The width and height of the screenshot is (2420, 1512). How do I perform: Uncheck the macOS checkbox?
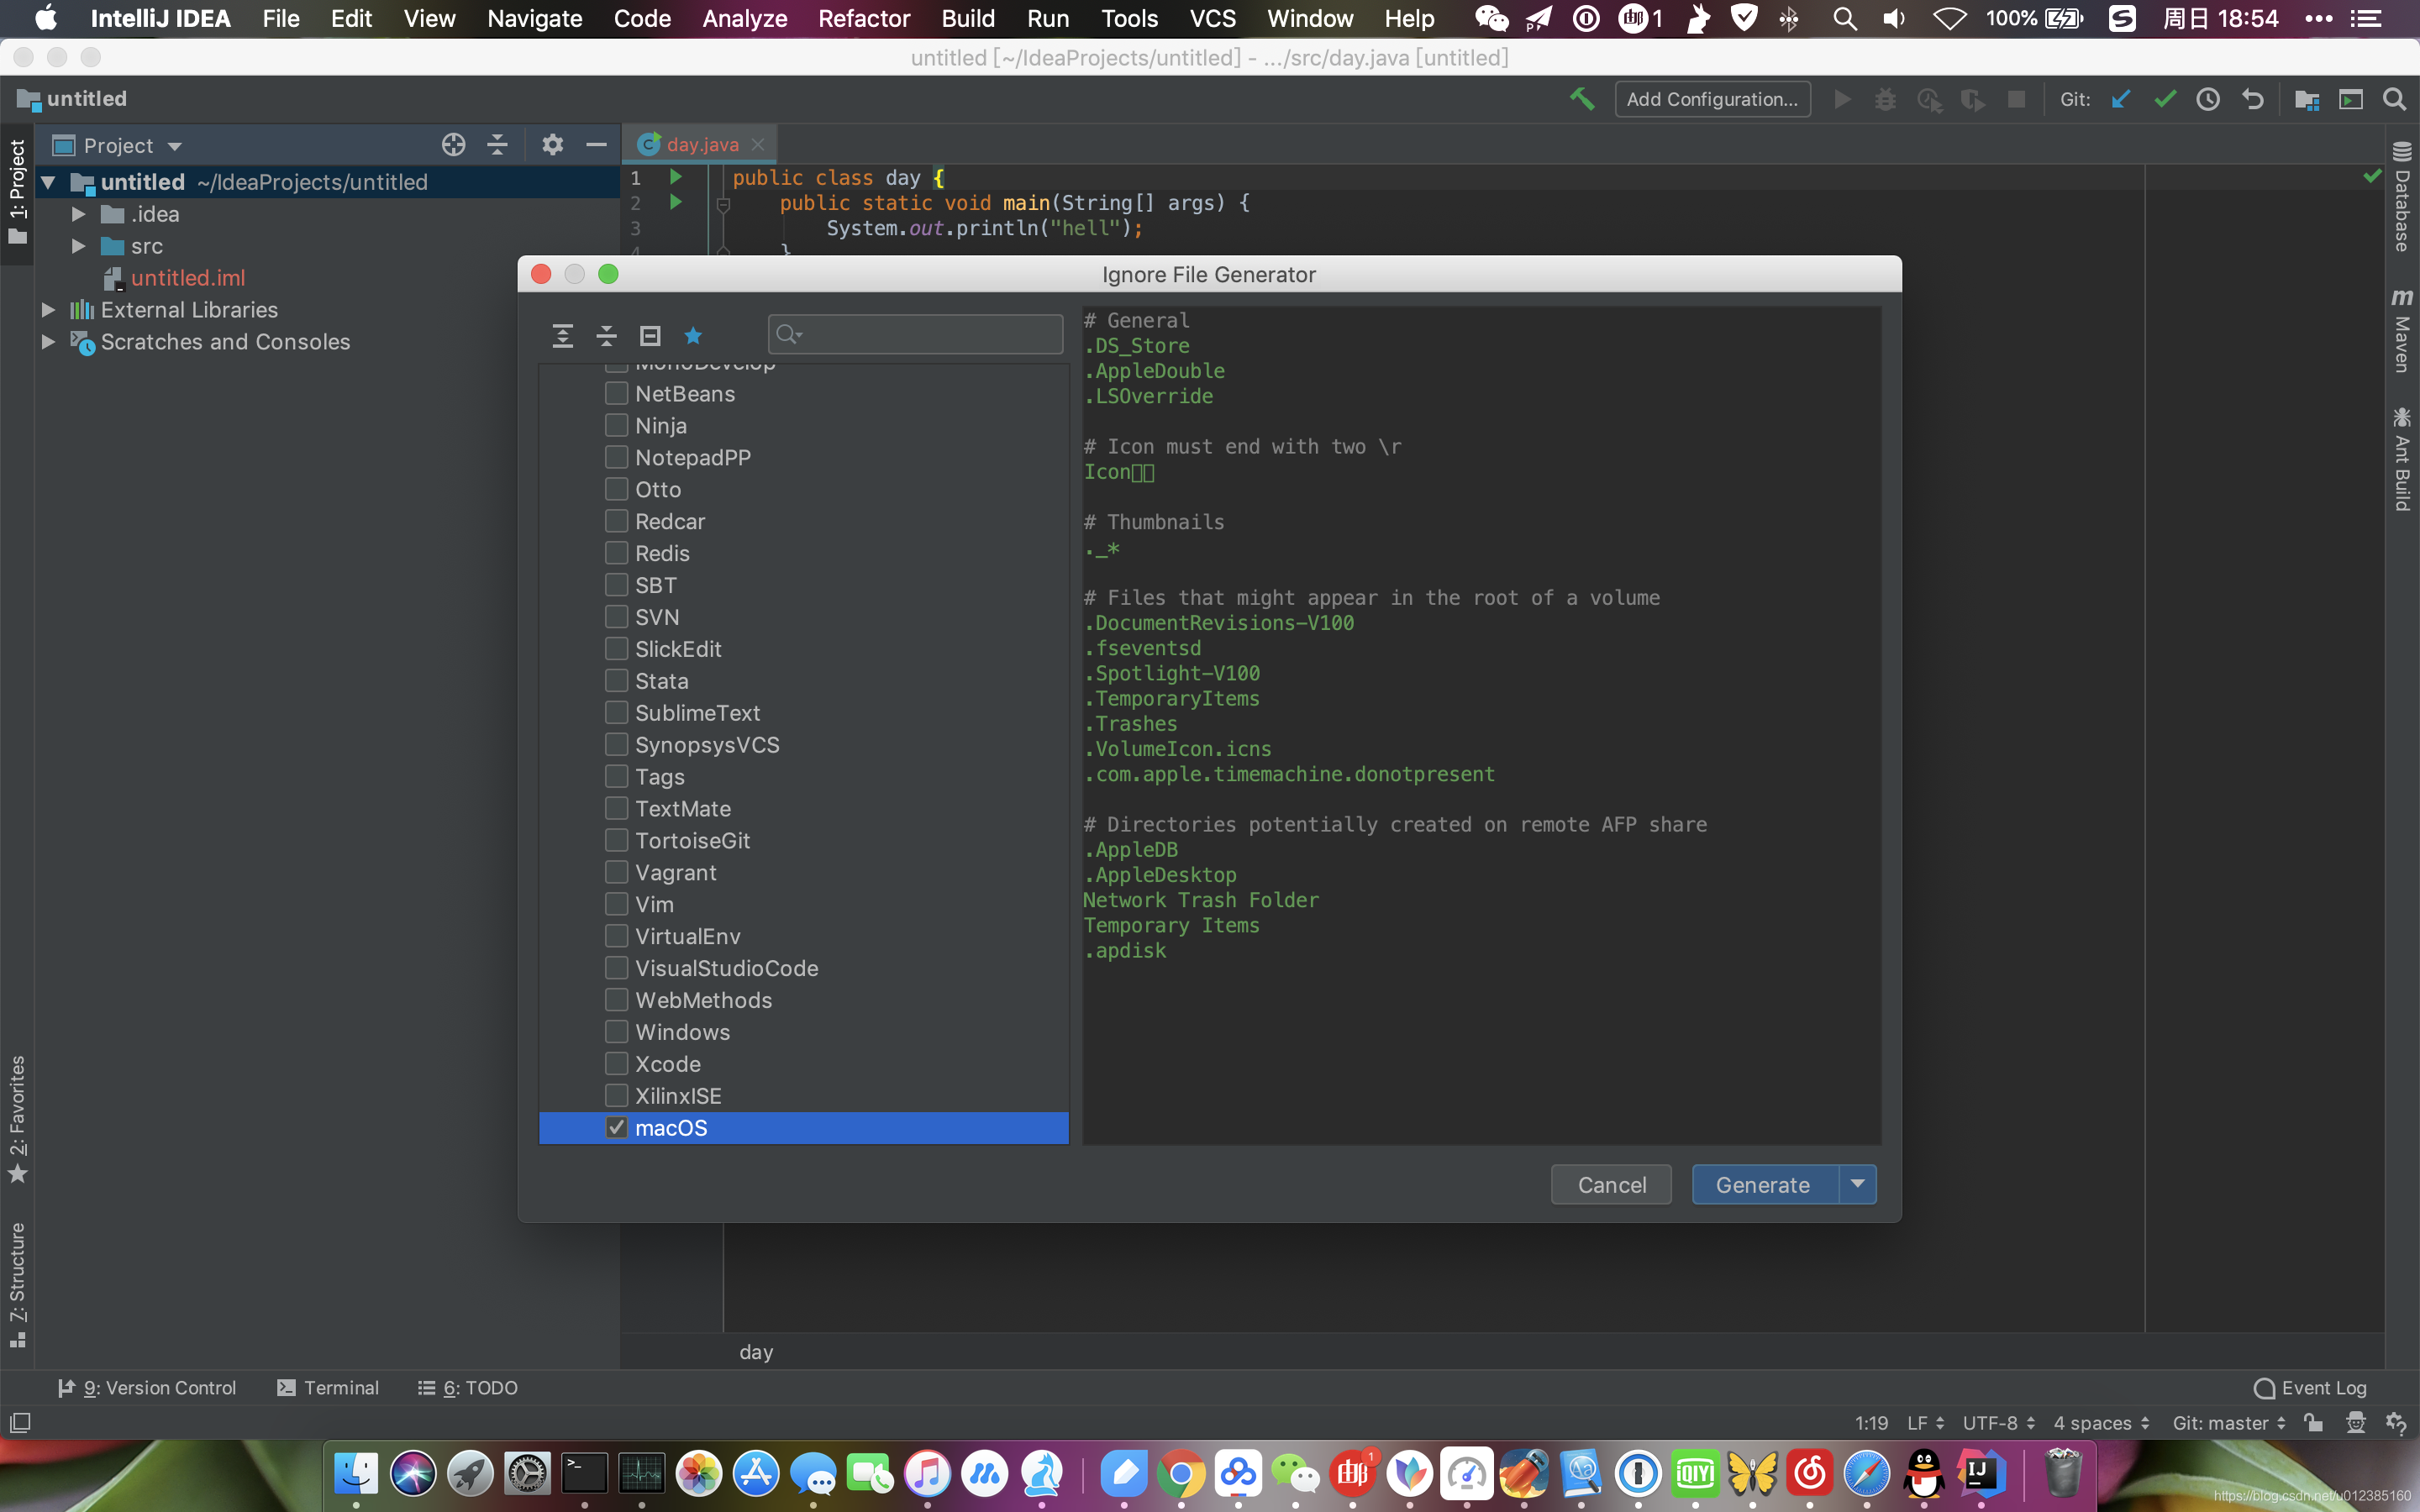(x=616, y=1127)
